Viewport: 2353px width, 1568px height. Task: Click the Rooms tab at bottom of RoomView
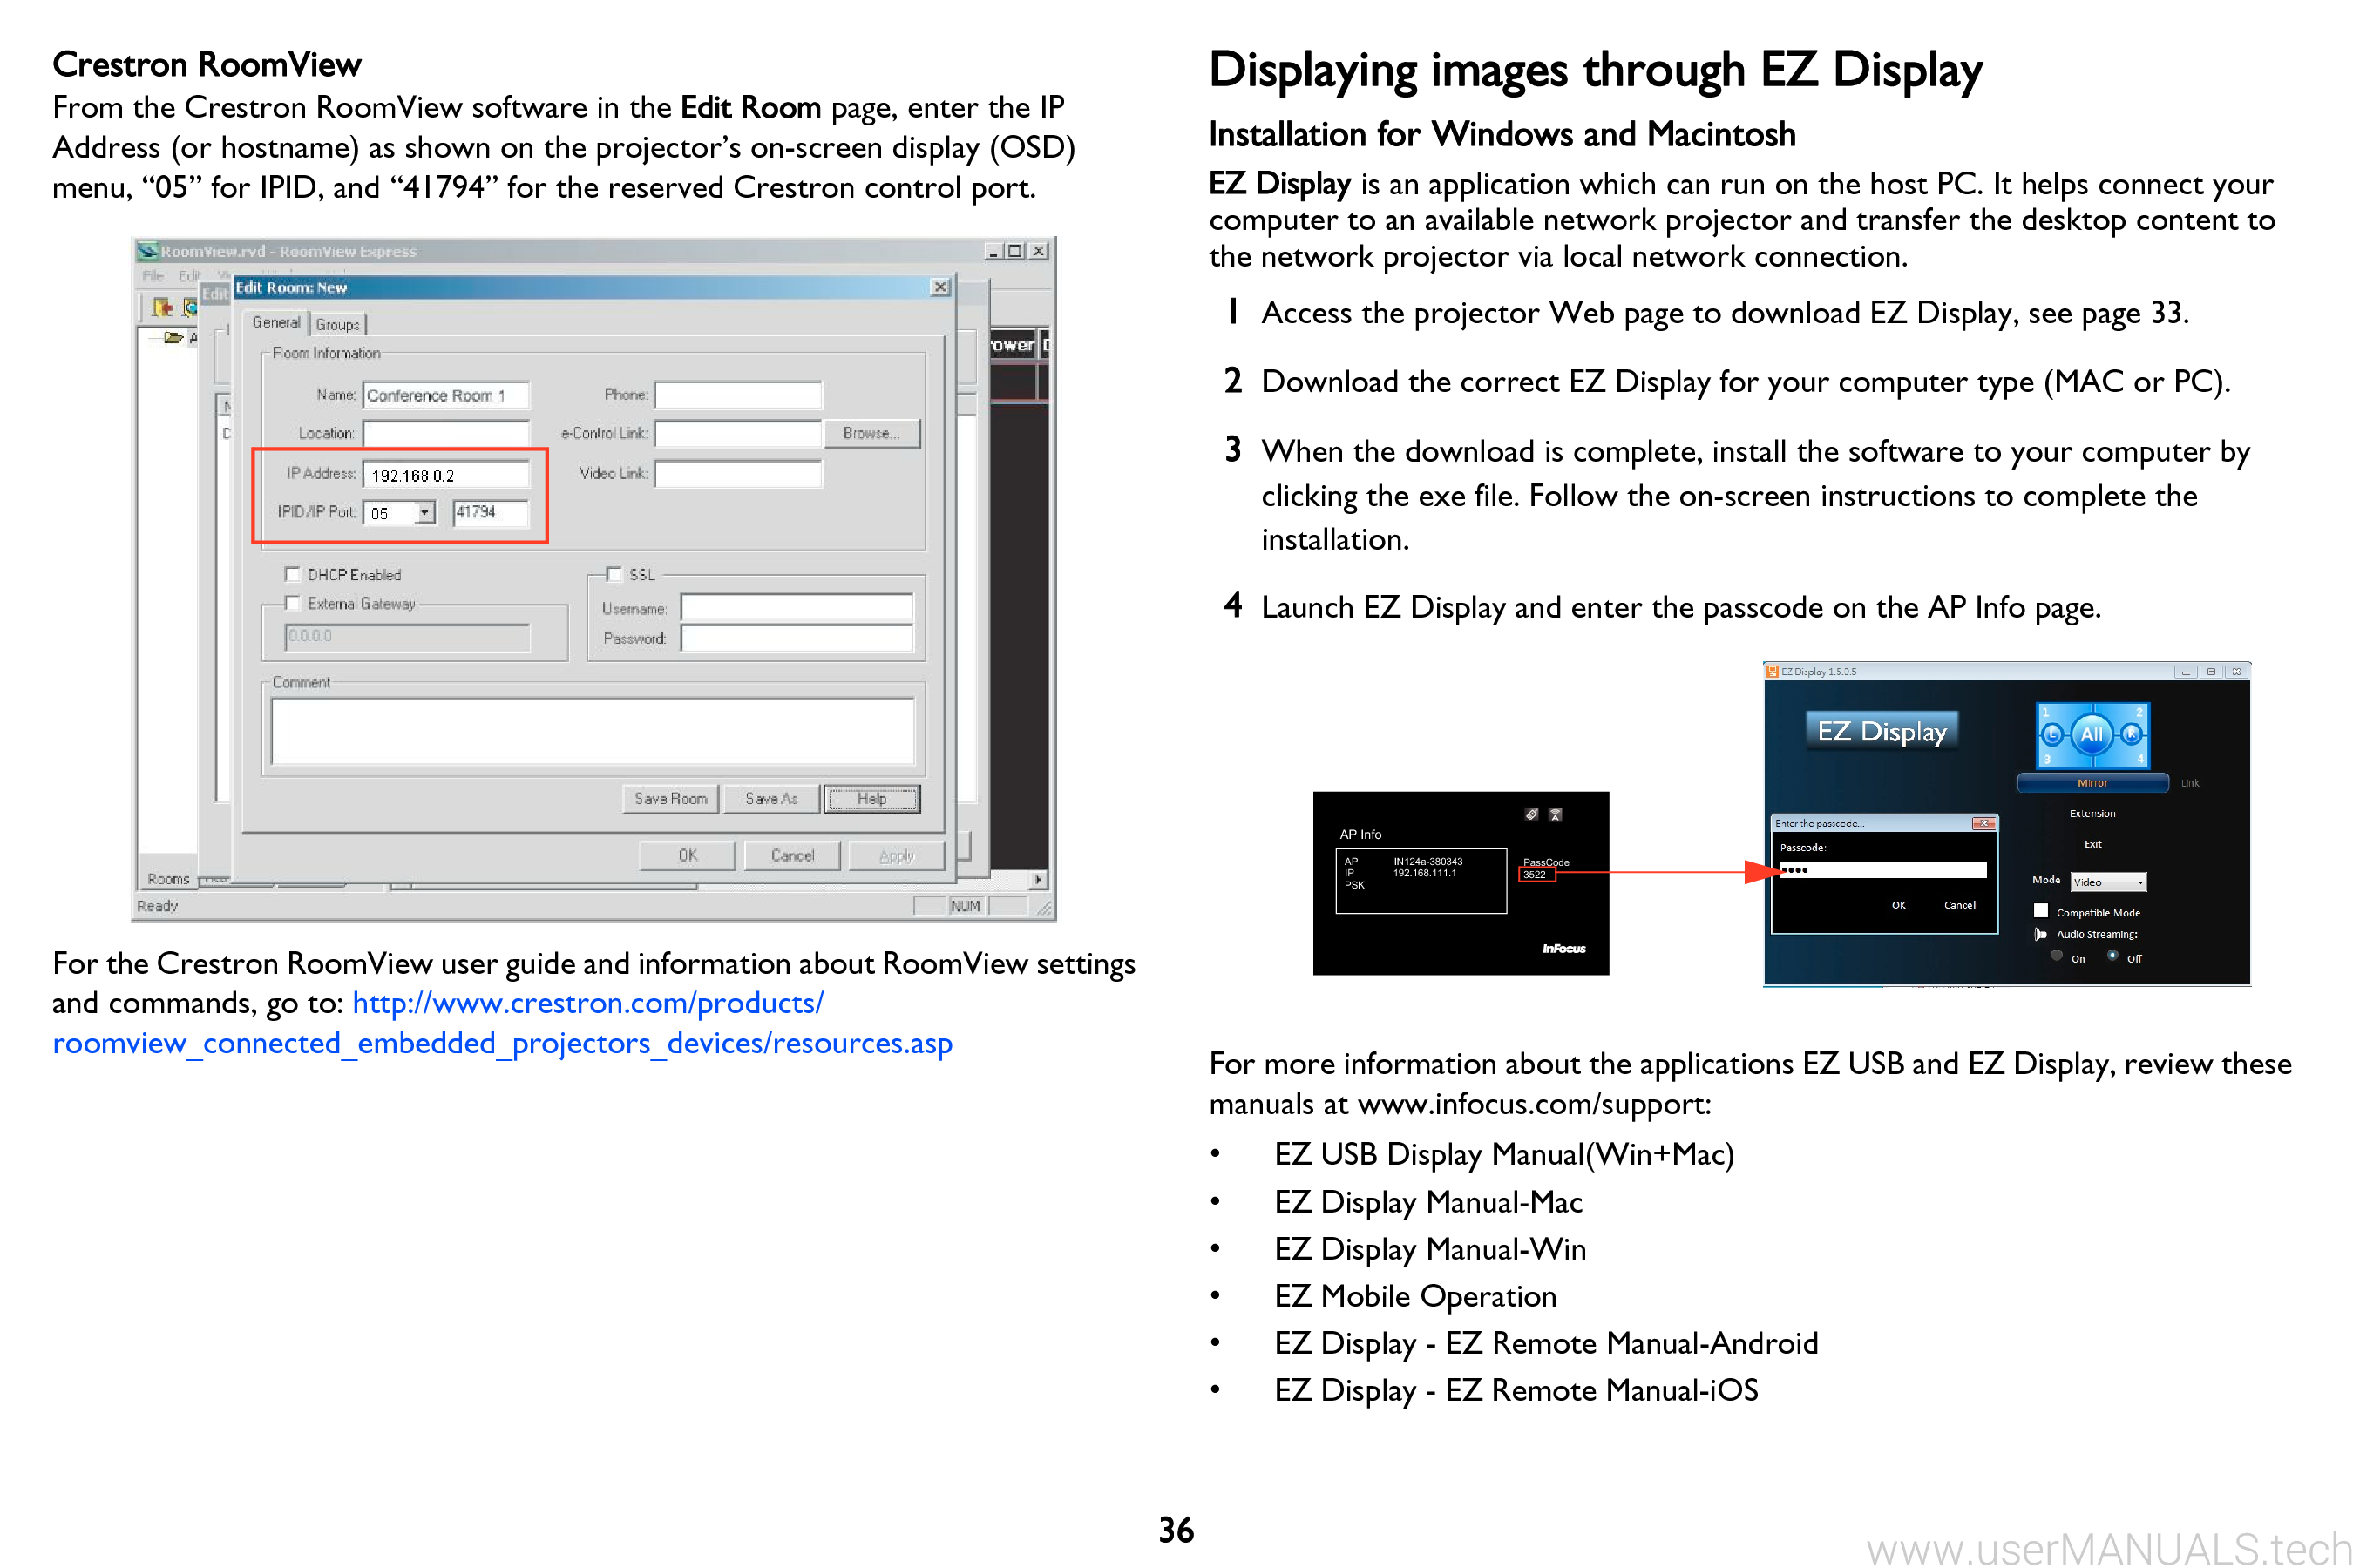[168, 879]
